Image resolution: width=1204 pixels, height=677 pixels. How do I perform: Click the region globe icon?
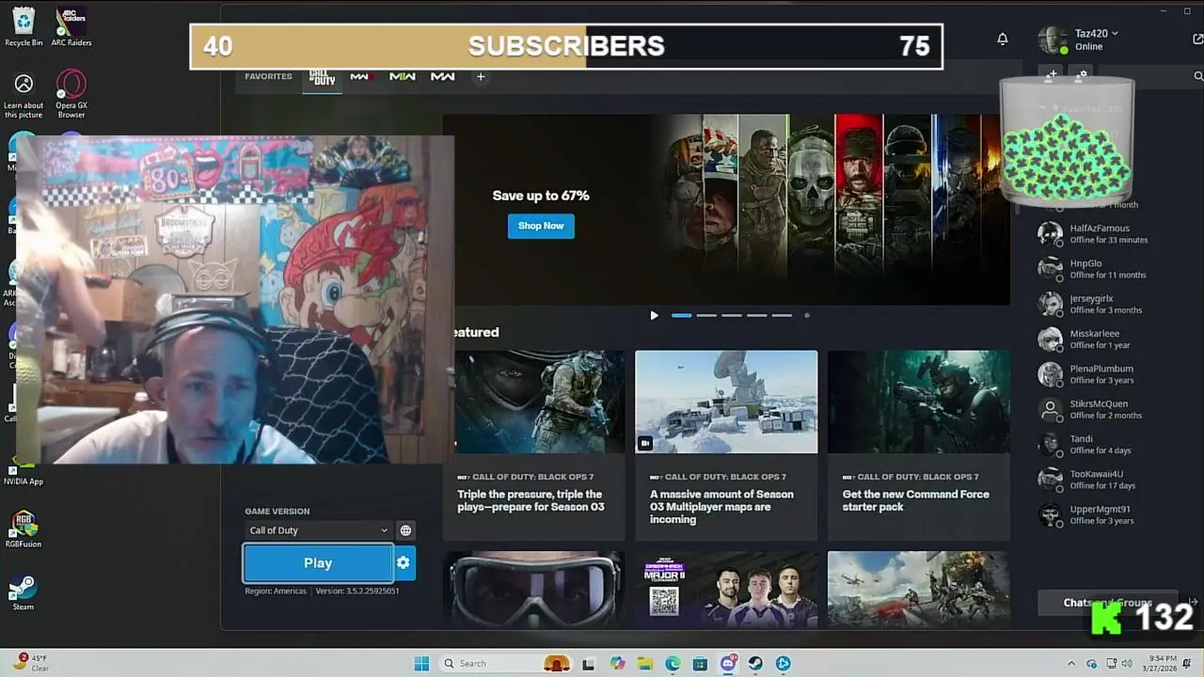click(405, 530)
